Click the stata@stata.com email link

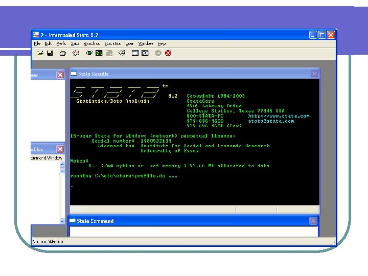pyautogui.click(x=271, y=121)
